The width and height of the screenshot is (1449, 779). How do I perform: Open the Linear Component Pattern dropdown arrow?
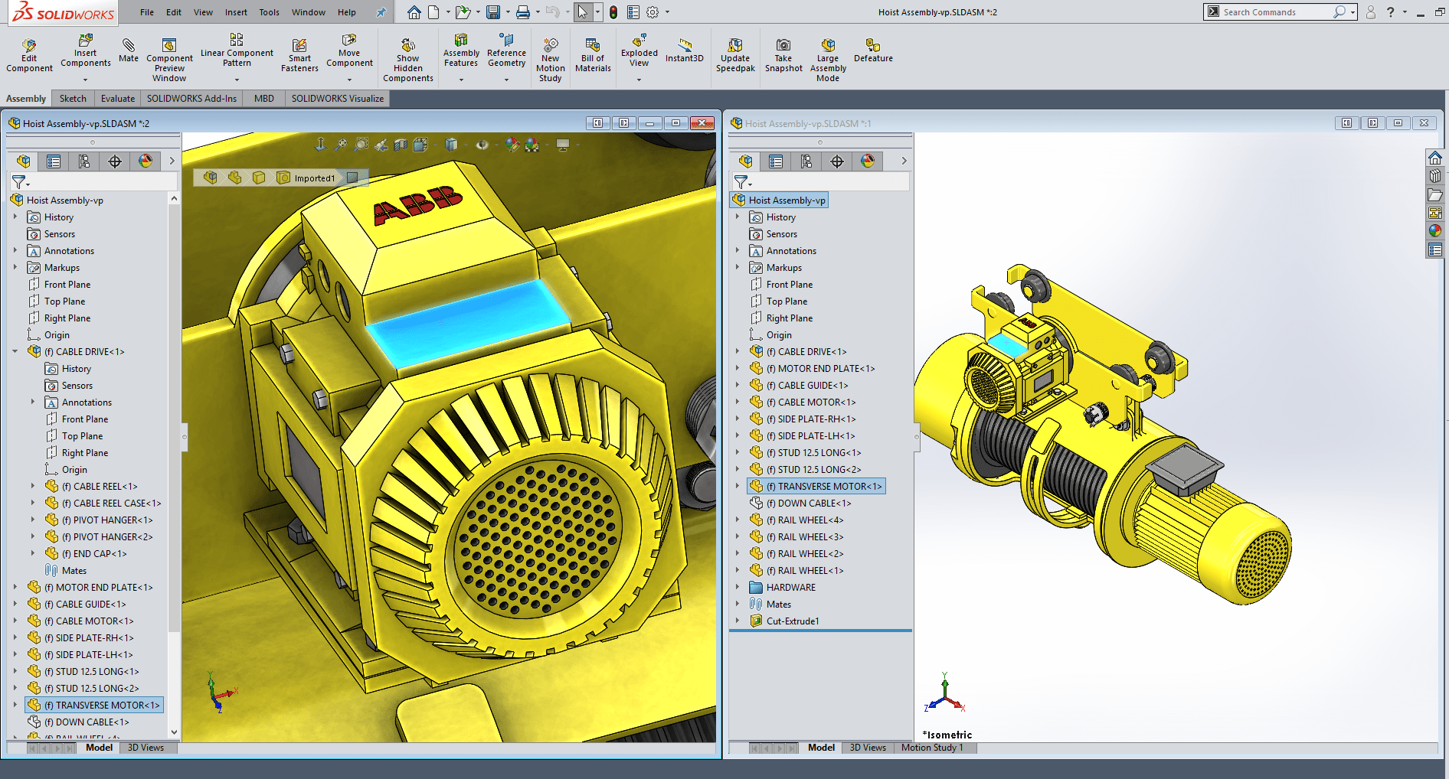point(237,80)
